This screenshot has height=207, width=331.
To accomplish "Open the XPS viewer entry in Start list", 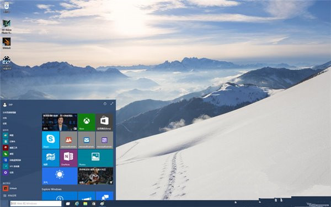I will 11,167.
